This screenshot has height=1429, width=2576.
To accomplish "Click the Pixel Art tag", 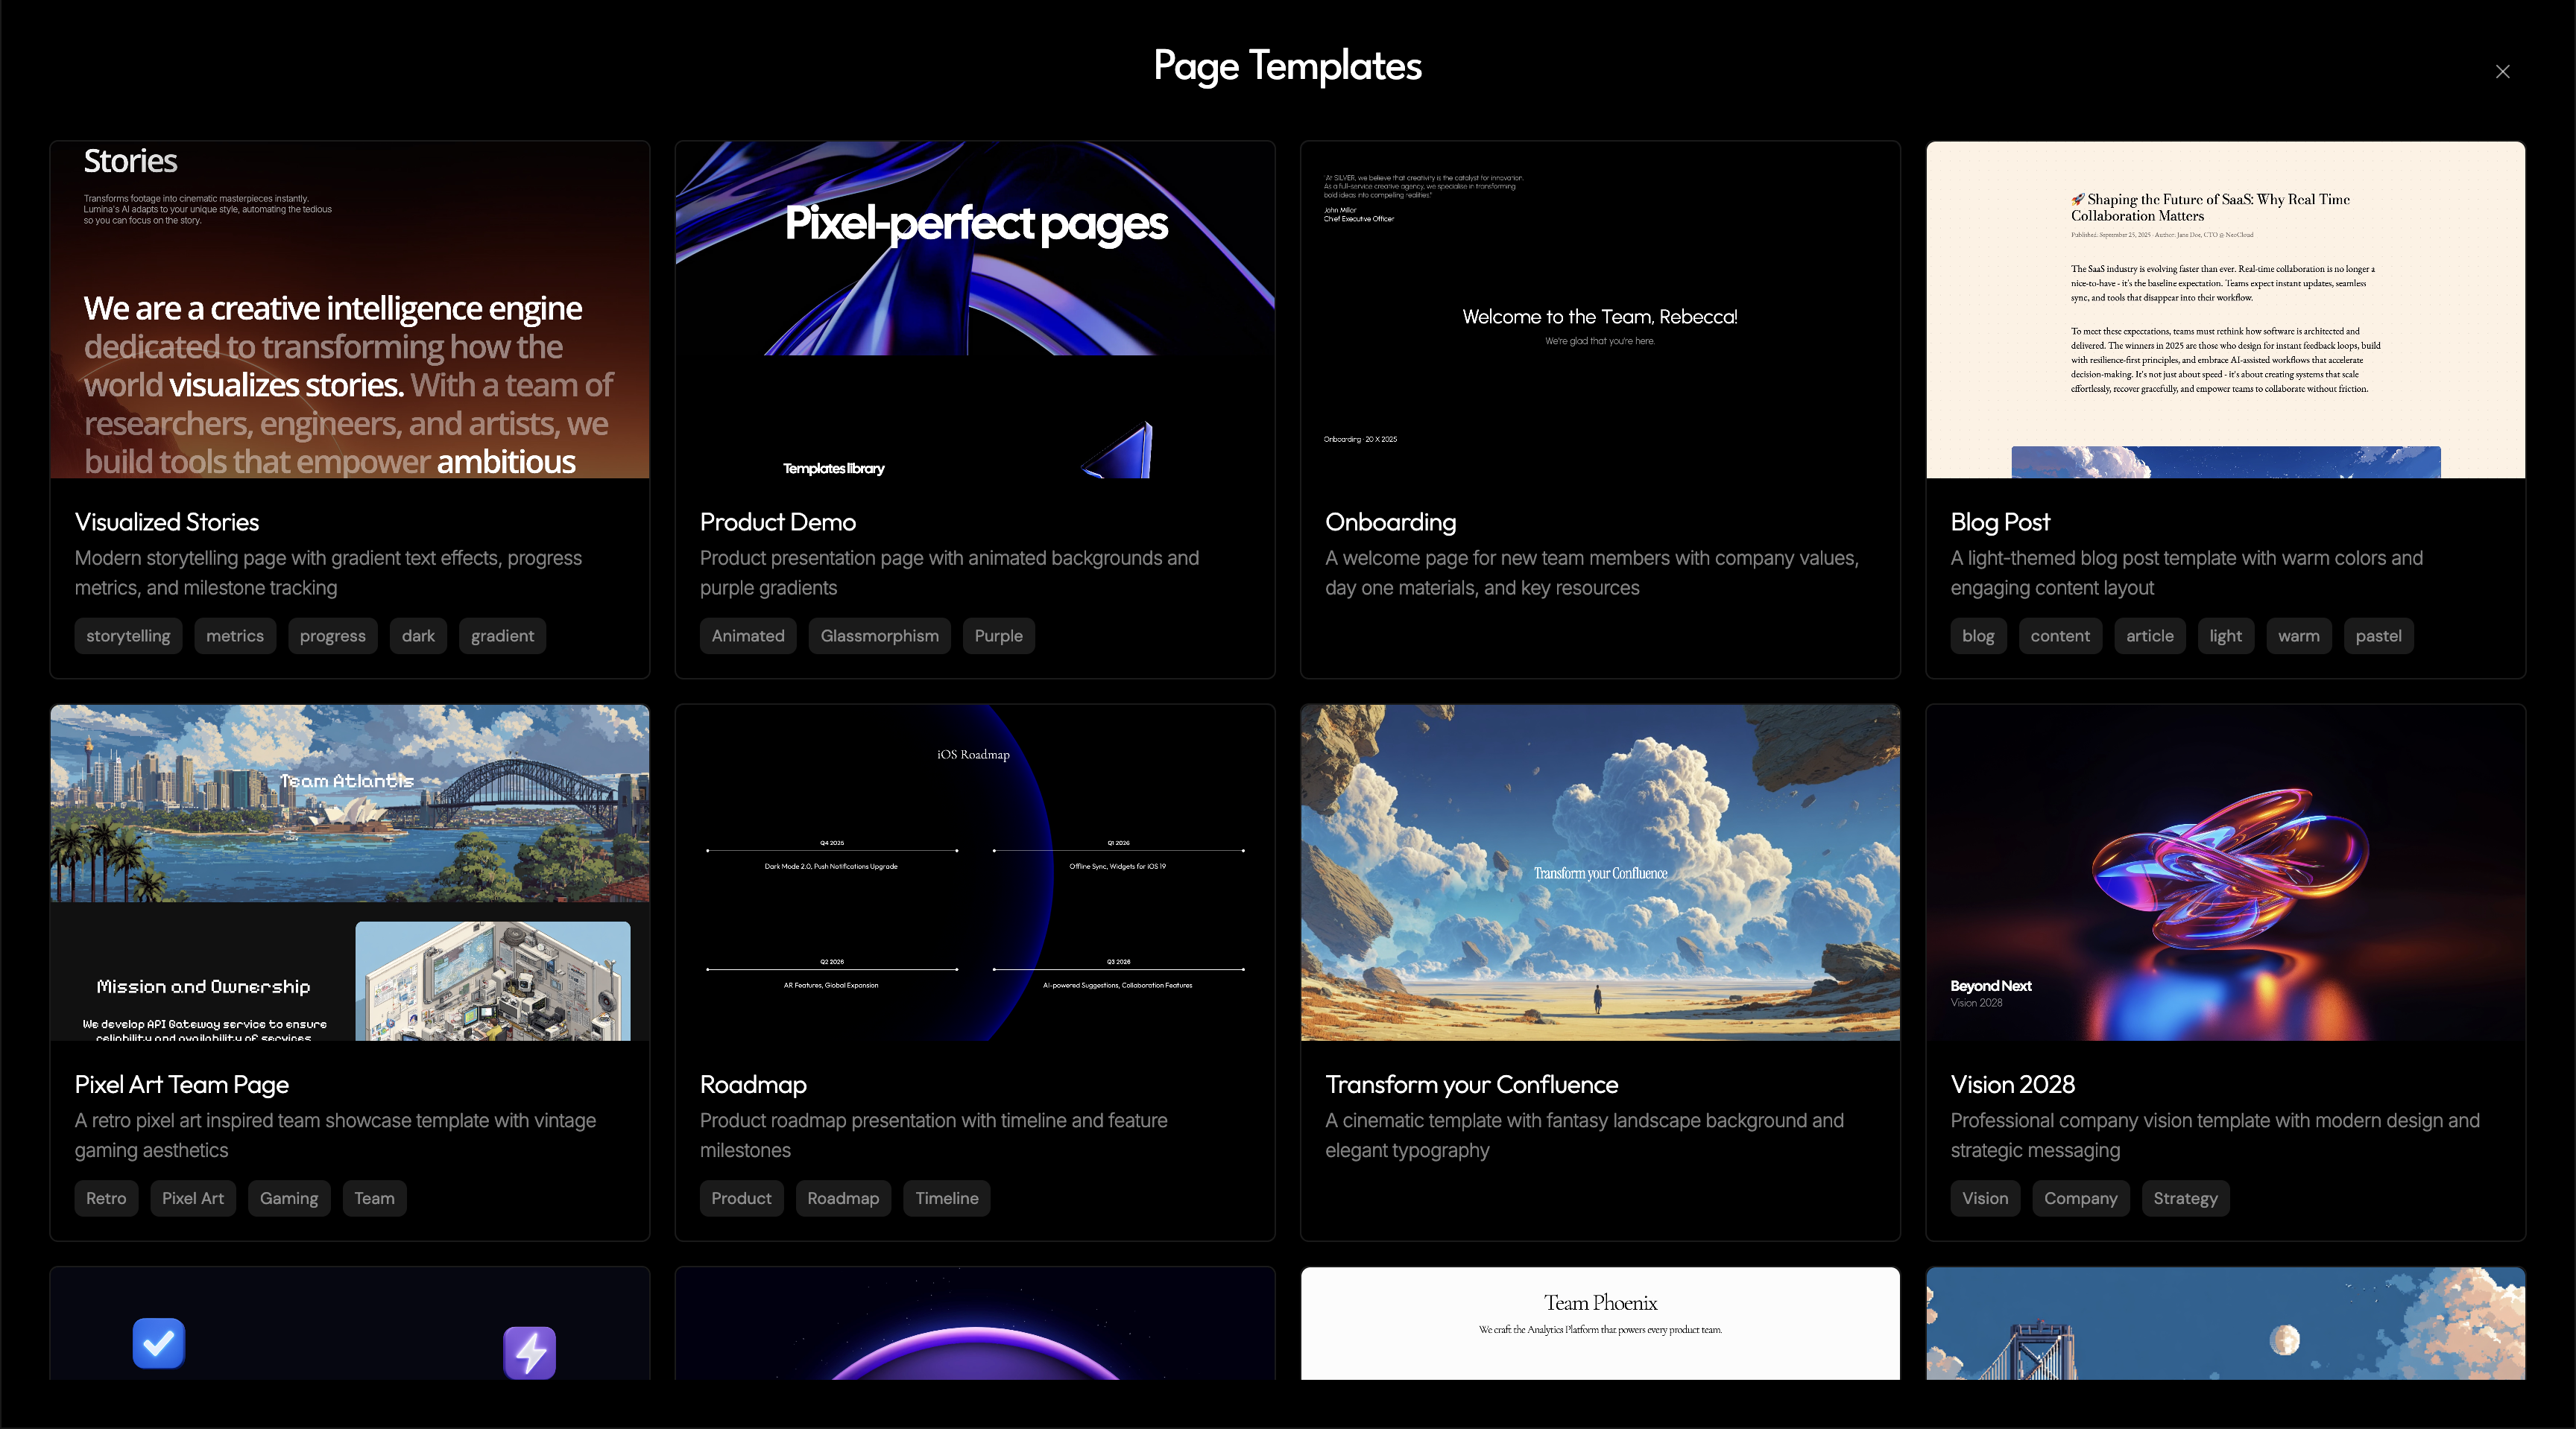I will [x=193, y=1198].
